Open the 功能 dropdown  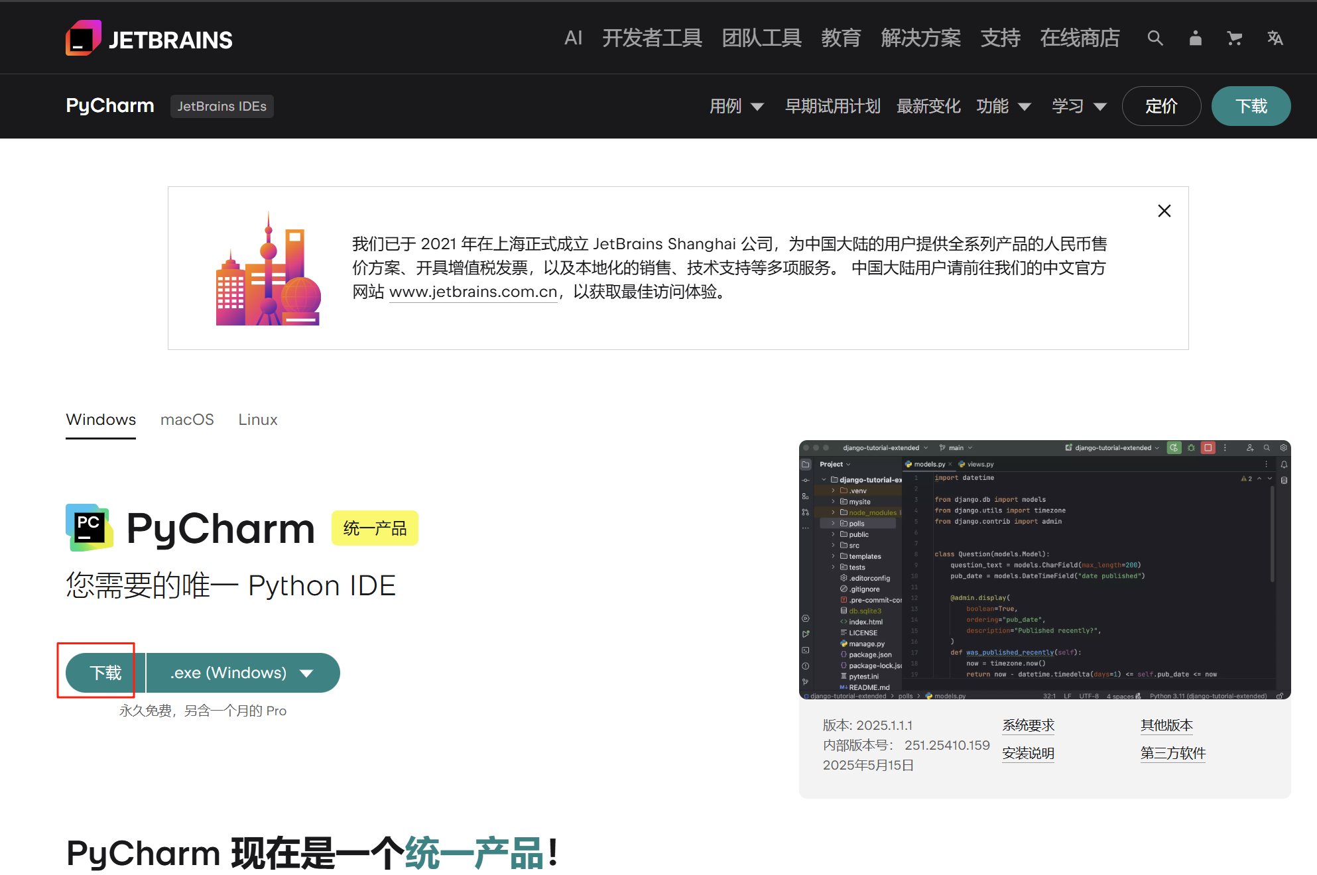pos(1003,106)
